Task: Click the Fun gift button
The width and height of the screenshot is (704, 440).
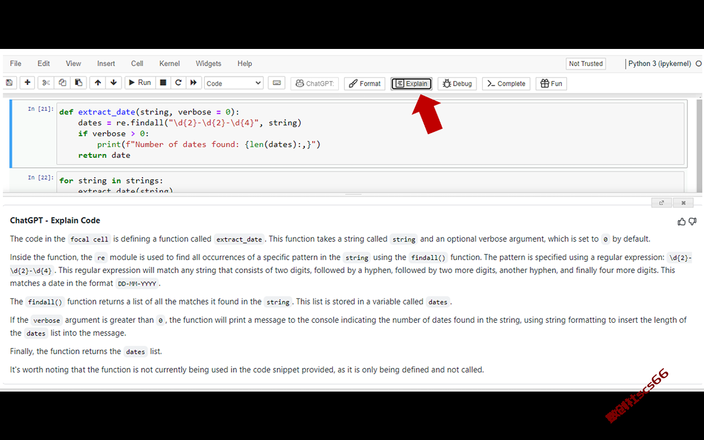Action: [551, 84]
